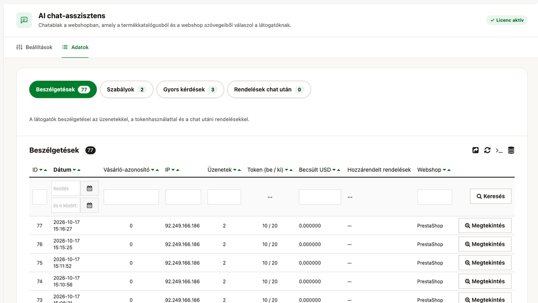Sort Üzenetek column ascending
This screenshot has width=538, height=303.
[x=239, y=170]
